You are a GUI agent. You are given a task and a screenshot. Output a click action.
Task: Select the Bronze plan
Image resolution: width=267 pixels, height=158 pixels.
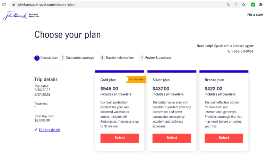click(x=224, y=138)
